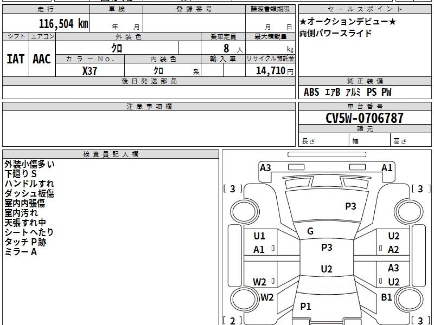Click the 検査員記入欄 header
Image resolution: width=434 pixels, height=325 pixels.
coord(111,154)
